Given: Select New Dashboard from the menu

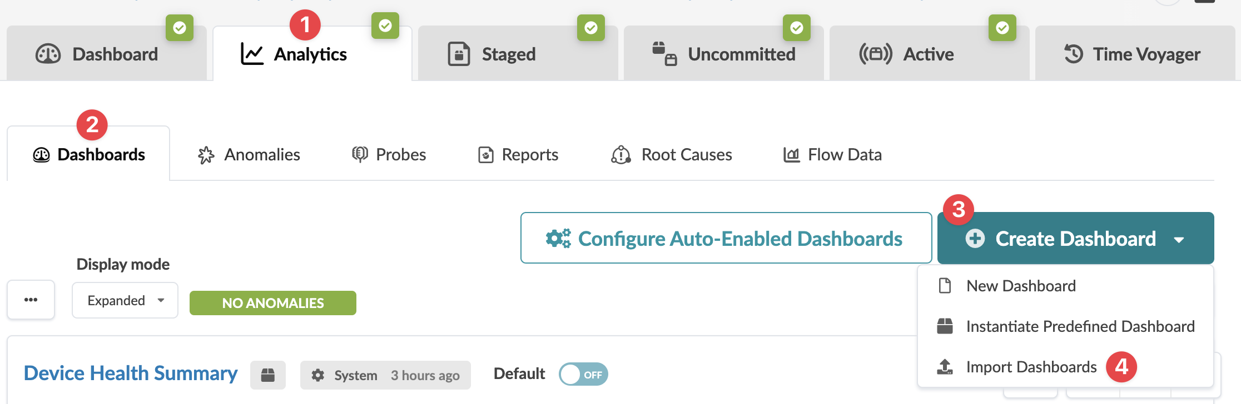Looking at the screenshot, I should (1021, 286).
